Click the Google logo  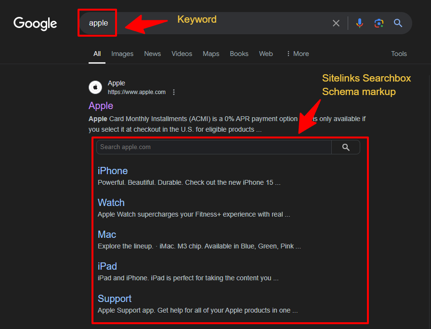point(35,24)
